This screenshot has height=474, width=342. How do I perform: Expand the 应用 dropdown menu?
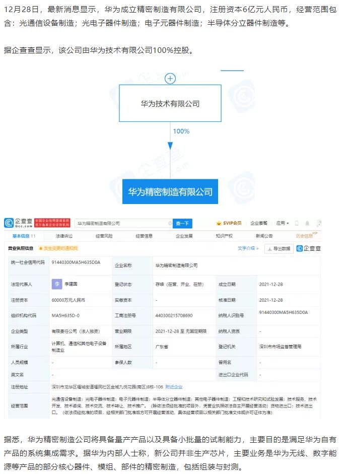pos(283,223)
